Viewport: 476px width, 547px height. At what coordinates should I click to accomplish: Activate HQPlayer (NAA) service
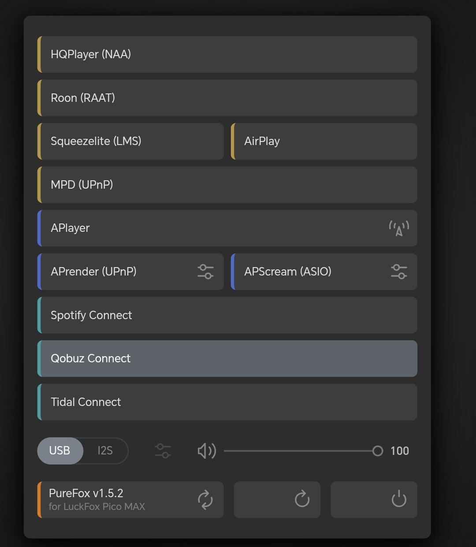point(227,54)
